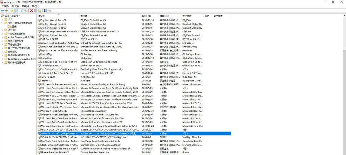
Task: Expand the 个人 folder in the tree
Action: (x=2, y=19)
